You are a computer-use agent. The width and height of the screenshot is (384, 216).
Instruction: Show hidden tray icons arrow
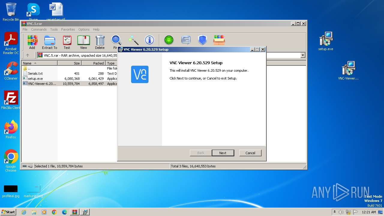[335, 212]
